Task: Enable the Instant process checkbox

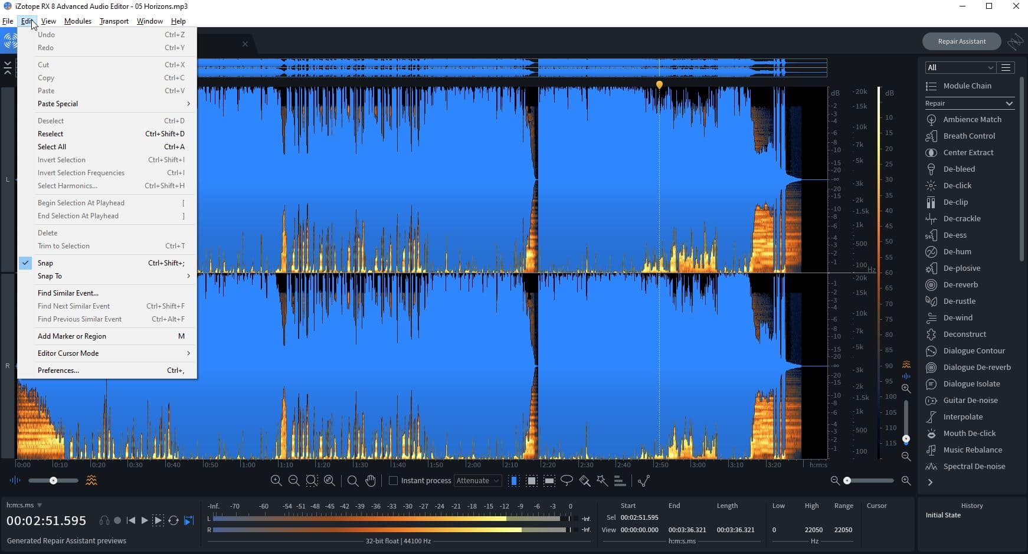Action: tap(393, 481)
